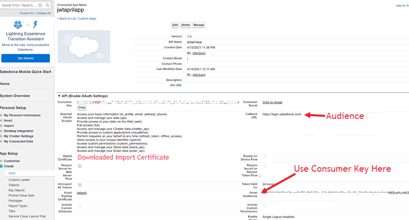Click the Refresh Token Flow help icon
Screen dimensions: 409x220
tap(260, 175)
